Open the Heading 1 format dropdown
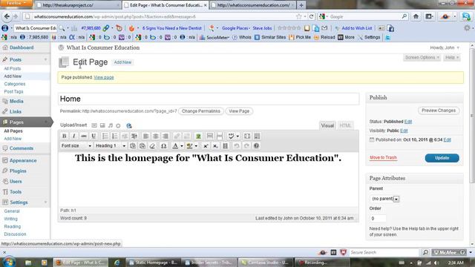This screenshot has width=475, height=267. 111,146
